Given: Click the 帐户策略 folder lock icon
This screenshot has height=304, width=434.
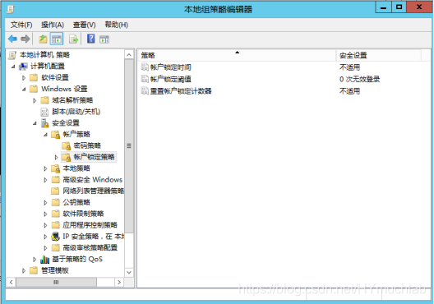Looking at the screenshot, I should (55, 135).
